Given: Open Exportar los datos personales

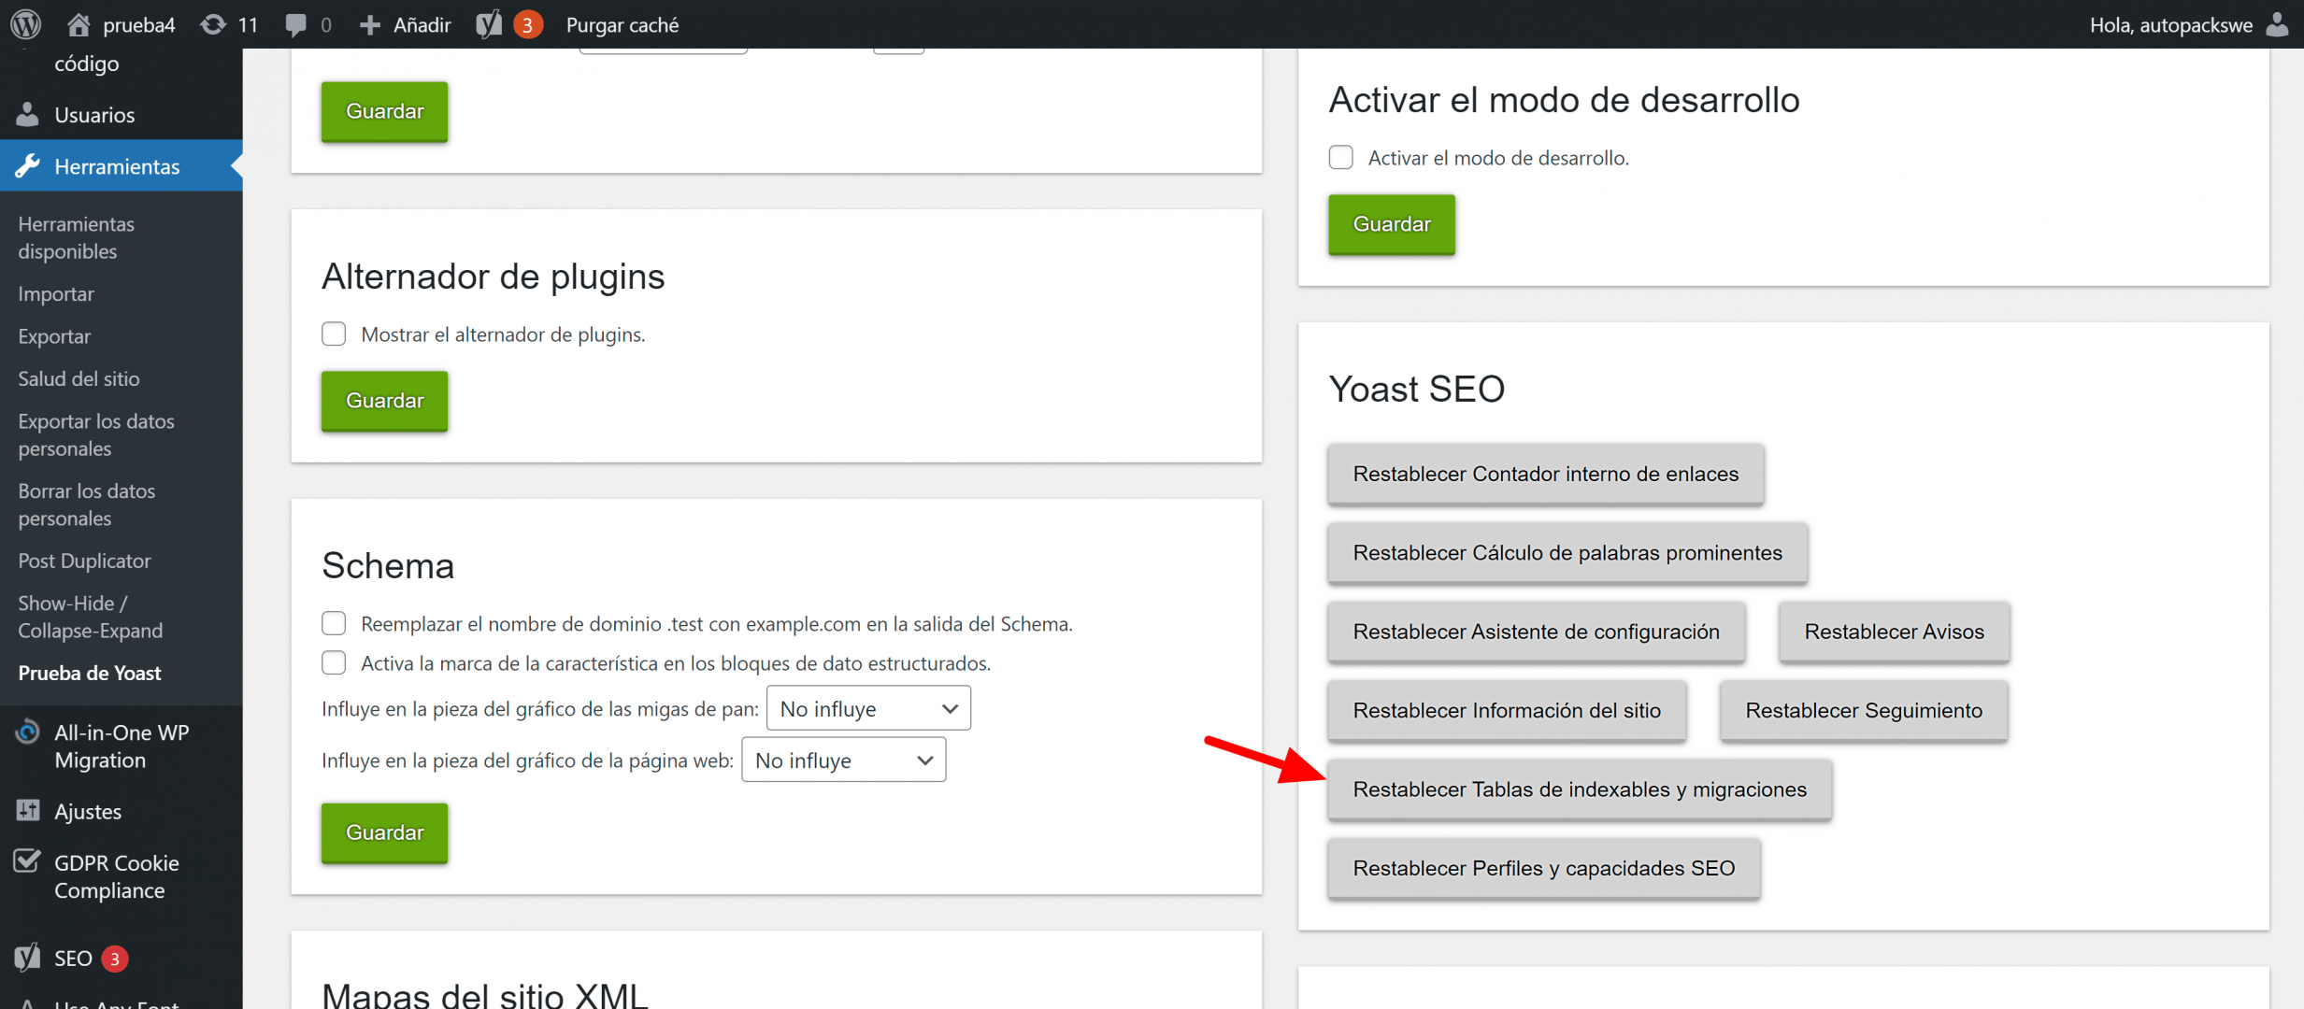Looking at the screenshot, I should coord(96,434).
